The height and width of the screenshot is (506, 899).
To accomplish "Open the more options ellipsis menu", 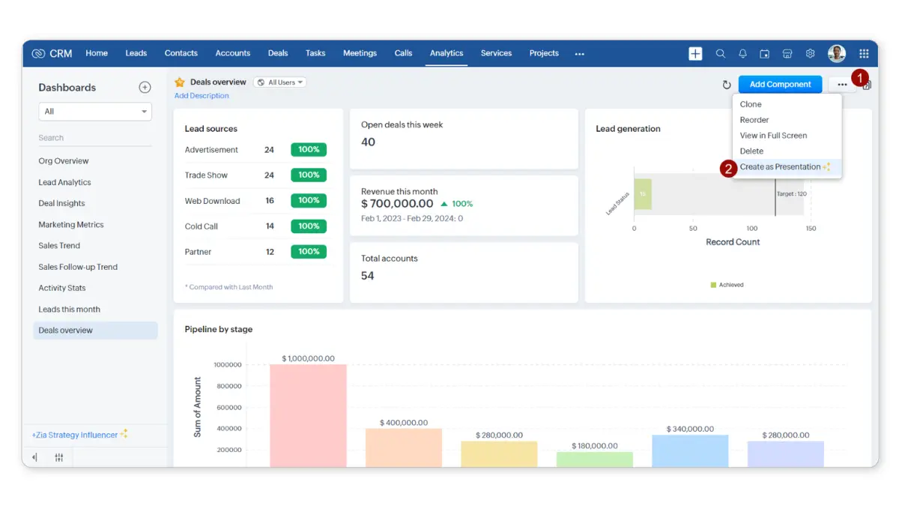I will click(x=841, y=85).
